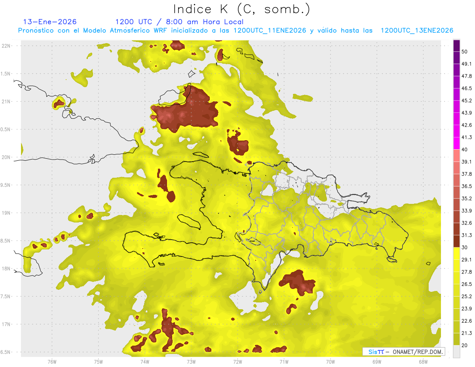This screenshot has height=367, width=475.
Task: Select the 21N latitude axis label
Action: 6,101
